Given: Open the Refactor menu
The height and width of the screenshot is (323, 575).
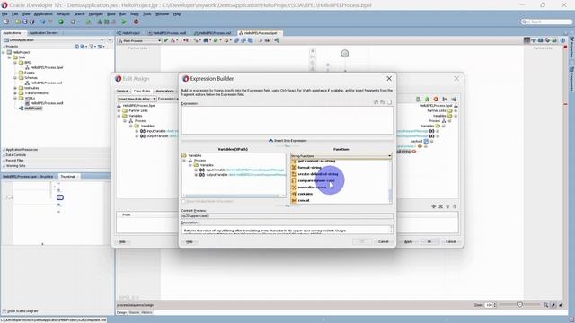Looking at the screenshot, I should pyautogui.click(x=63, y=14).
